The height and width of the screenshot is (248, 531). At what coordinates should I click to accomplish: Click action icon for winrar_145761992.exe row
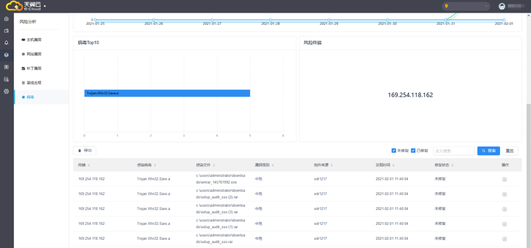tap(504, 179)
